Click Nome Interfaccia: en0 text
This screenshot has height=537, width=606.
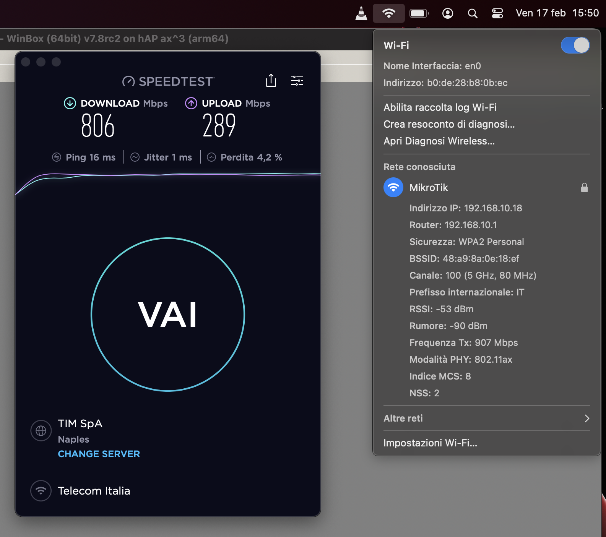[432, 66]
